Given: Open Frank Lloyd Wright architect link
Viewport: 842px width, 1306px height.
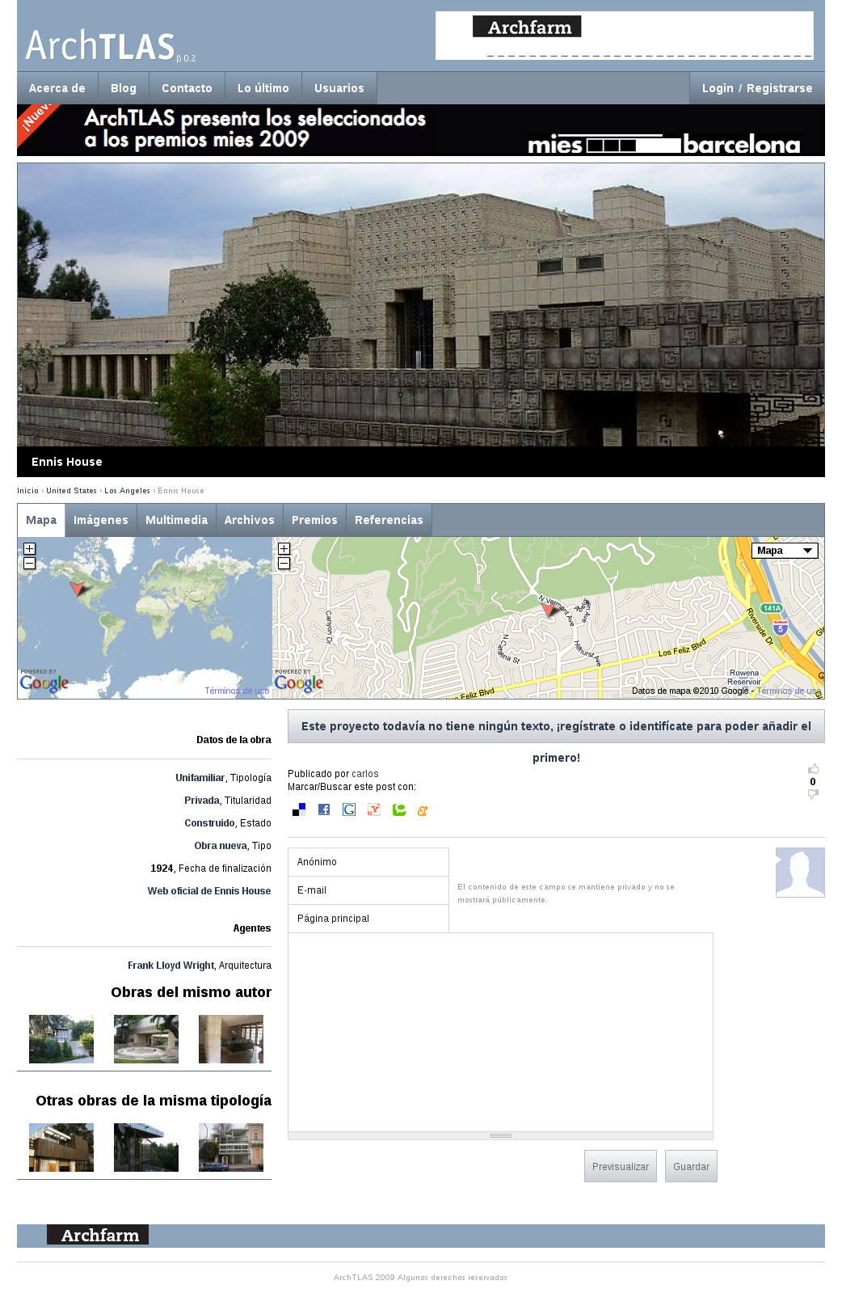Looking at the screenshot, I should (x=171, y=966).
